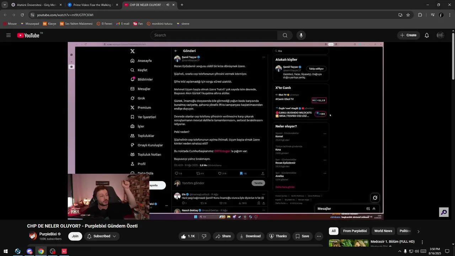This screenshot has height=256, width=455.
Task: Select the All filter chip
Action: pyautogui.click(x=333, y=231)
